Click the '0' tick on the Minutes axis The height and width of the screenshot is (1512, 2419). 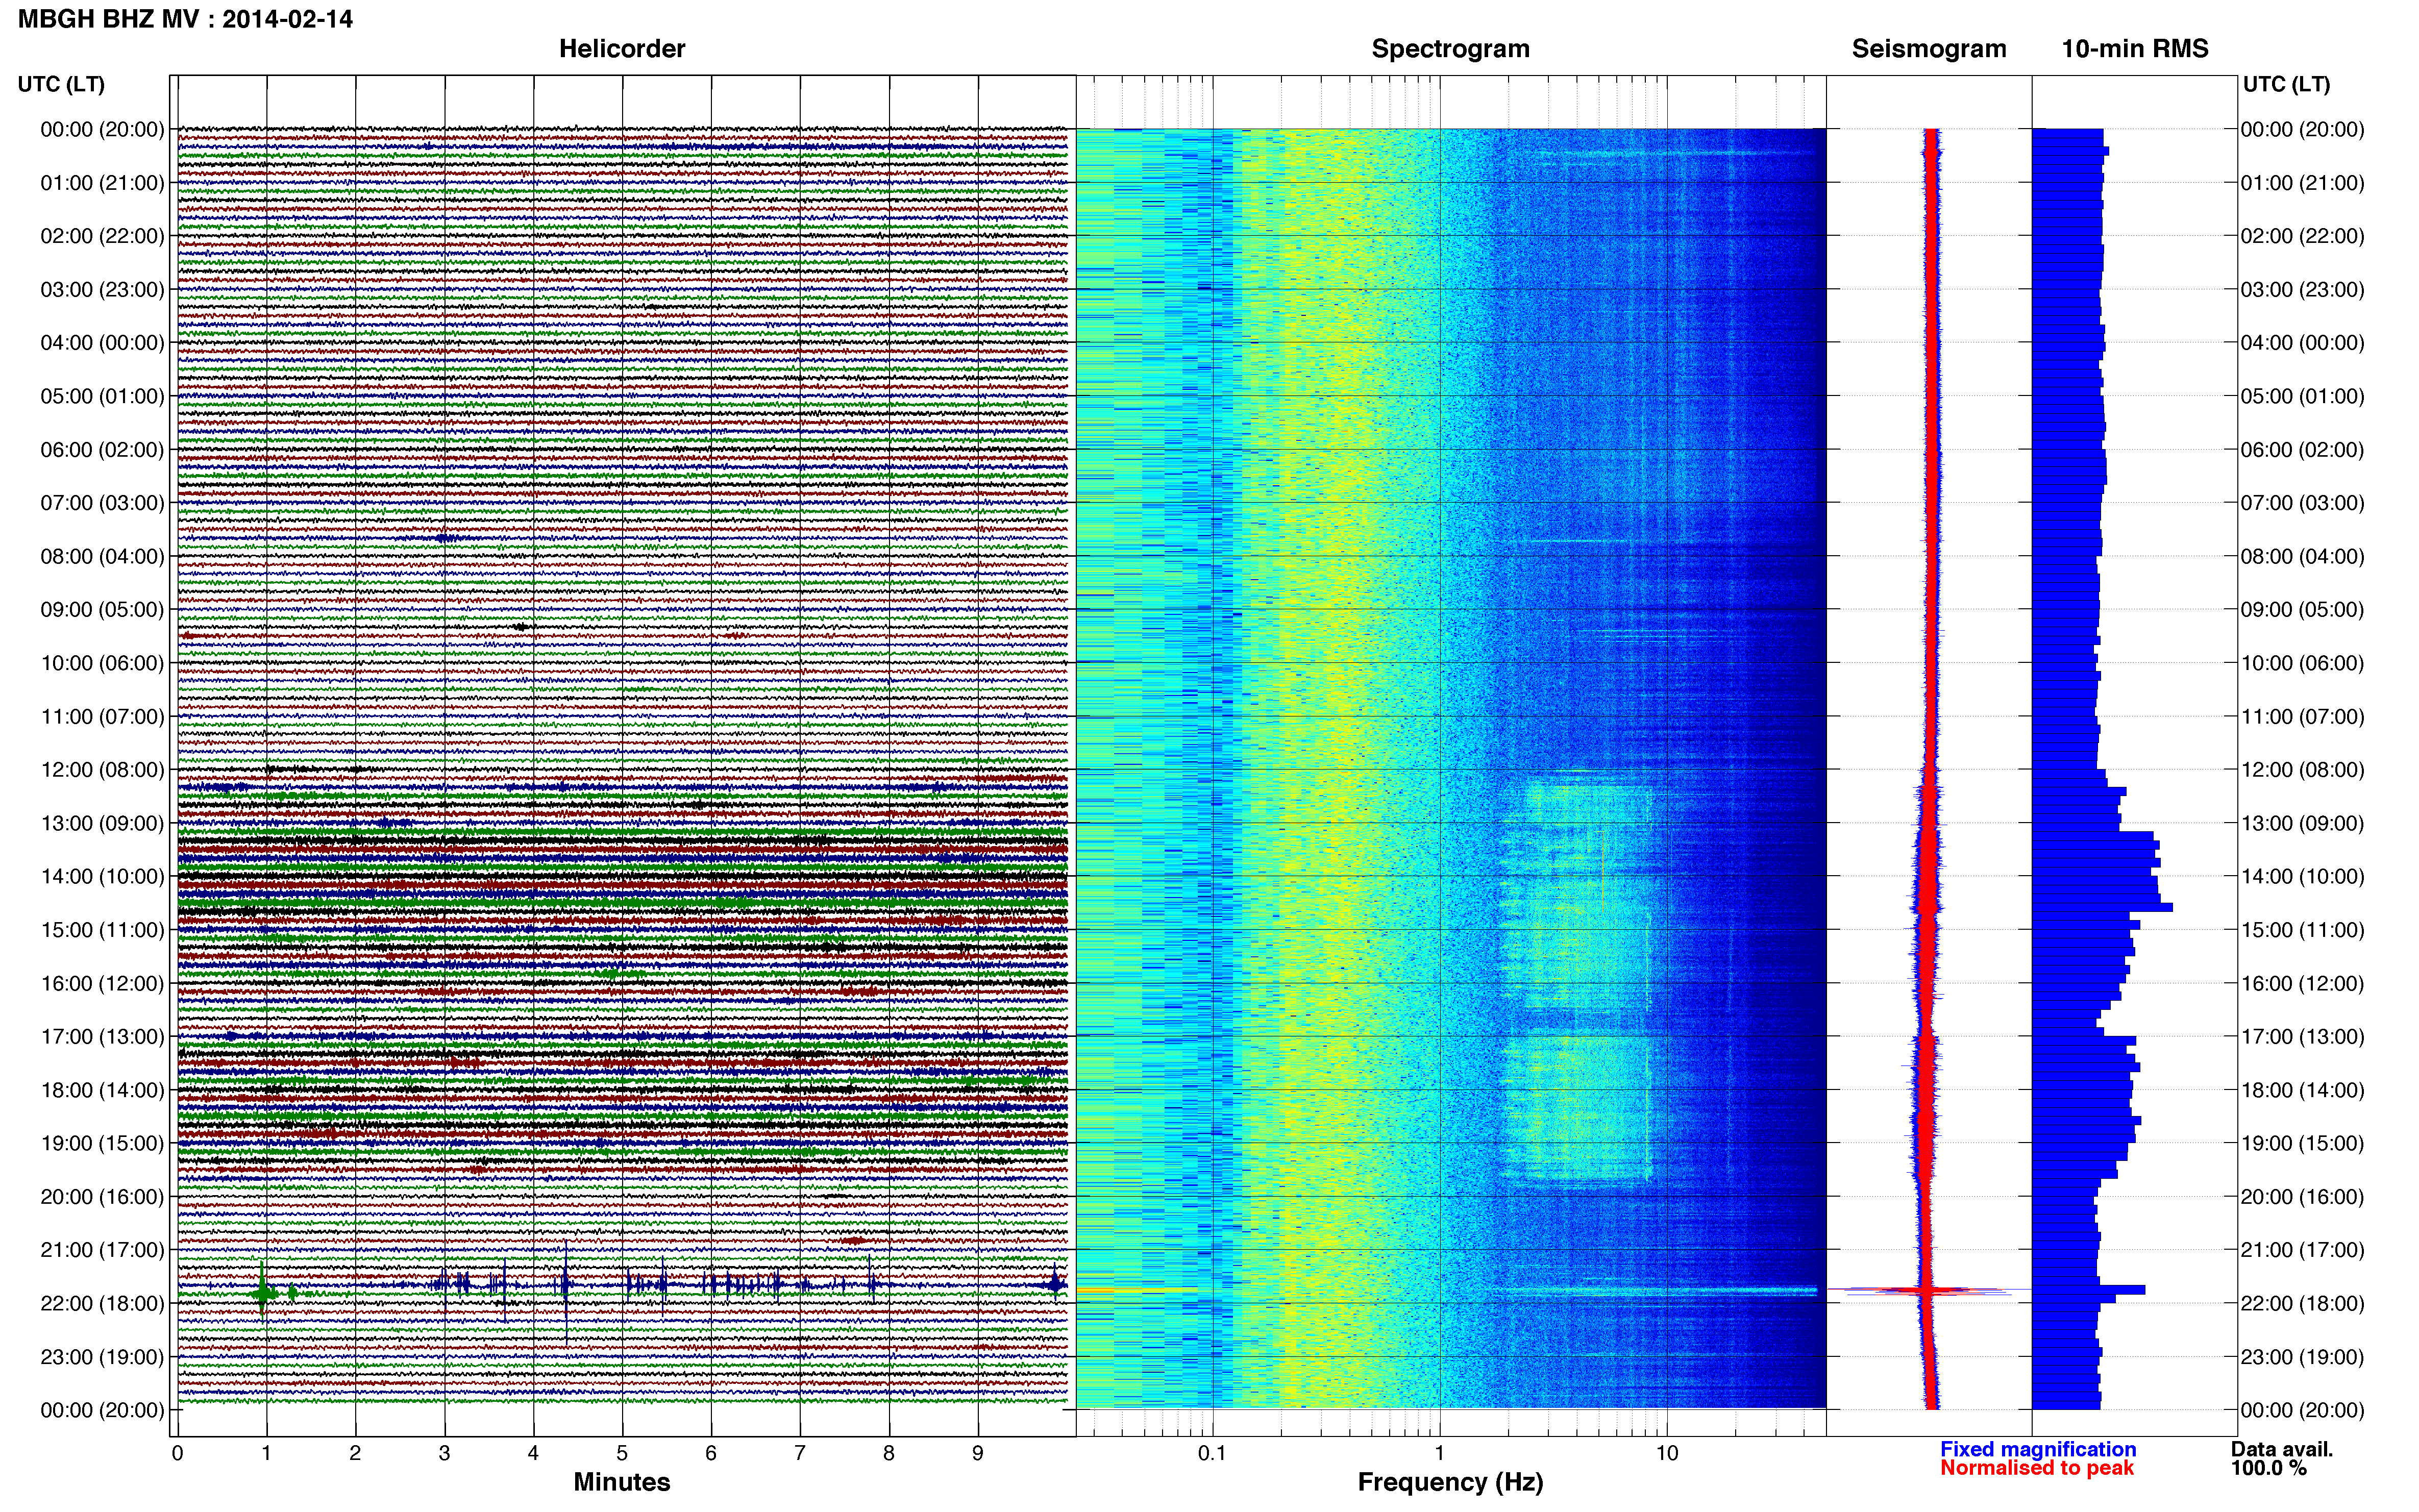(x=177, y=1453)
